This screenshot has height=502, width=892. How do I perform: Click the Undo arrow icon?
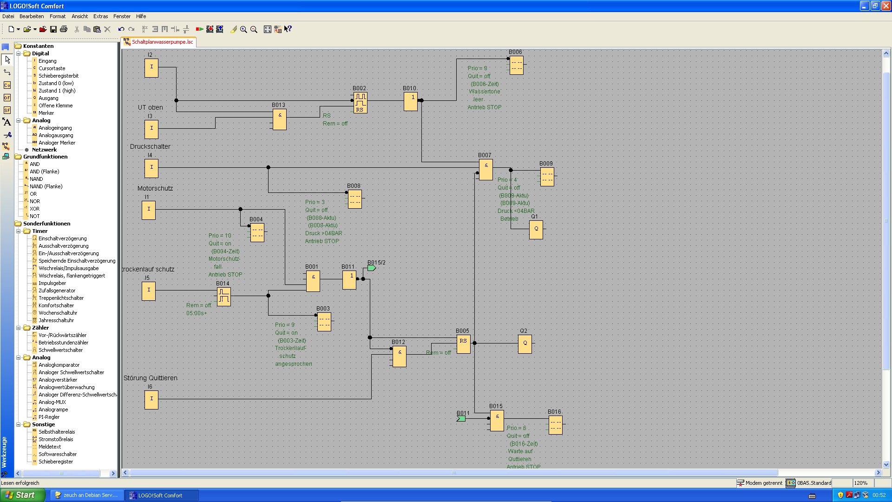click(x=121, y=29)
